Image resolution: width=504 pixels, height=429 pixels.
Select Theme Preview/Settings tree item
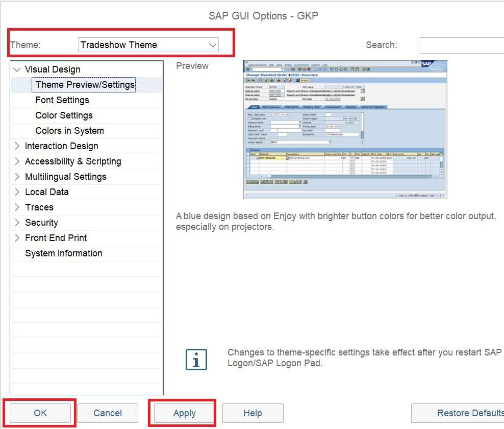coord(85,85)
